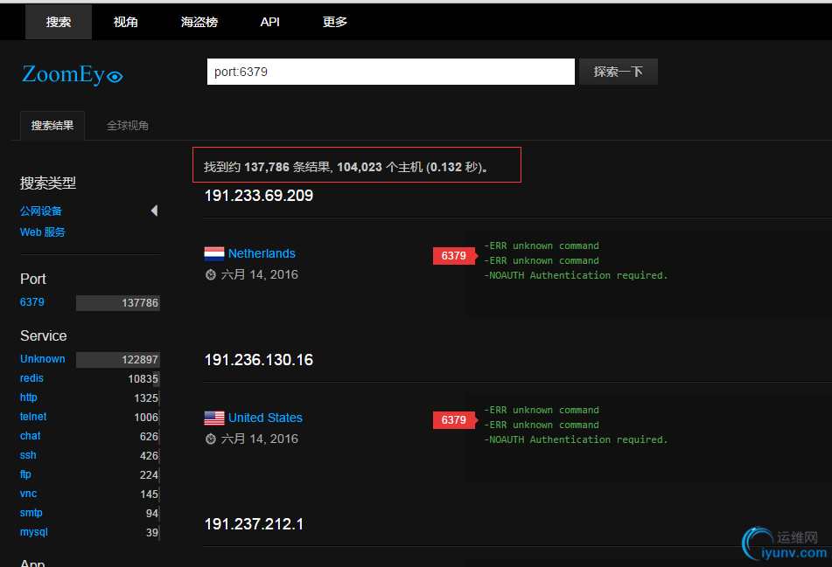The height and width of the screenshot is (567, 832).
Task: Open host 191.236.130.16
Action: coord(259,360)
